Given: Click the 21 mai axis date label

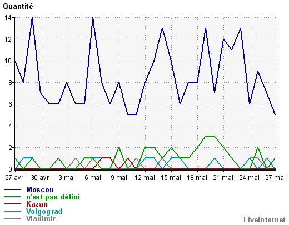Looking at the screenshot, I should tap(223, 178).
